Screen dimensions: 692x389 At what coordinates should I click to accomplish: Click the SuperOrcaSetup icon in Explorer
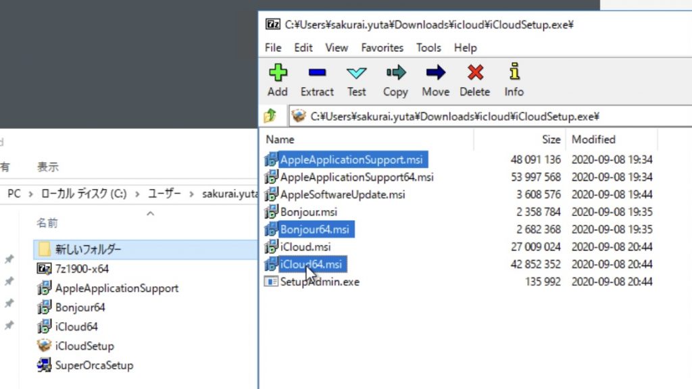tap(44, 365)
